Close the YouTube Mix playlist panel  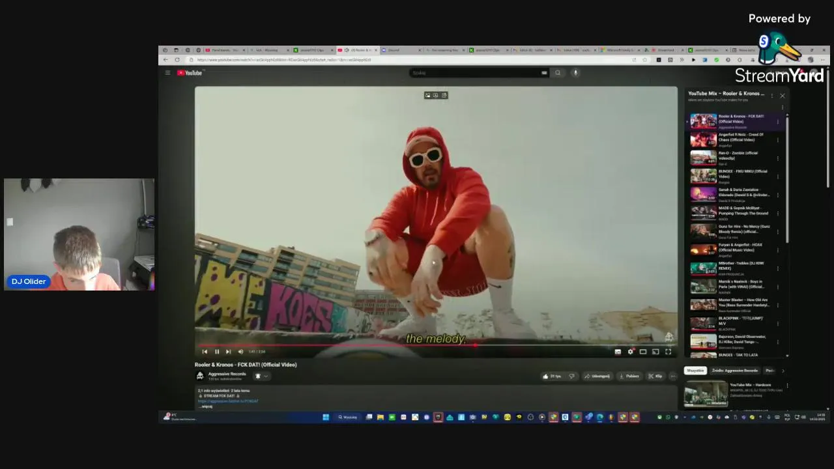tap(783, 96)
